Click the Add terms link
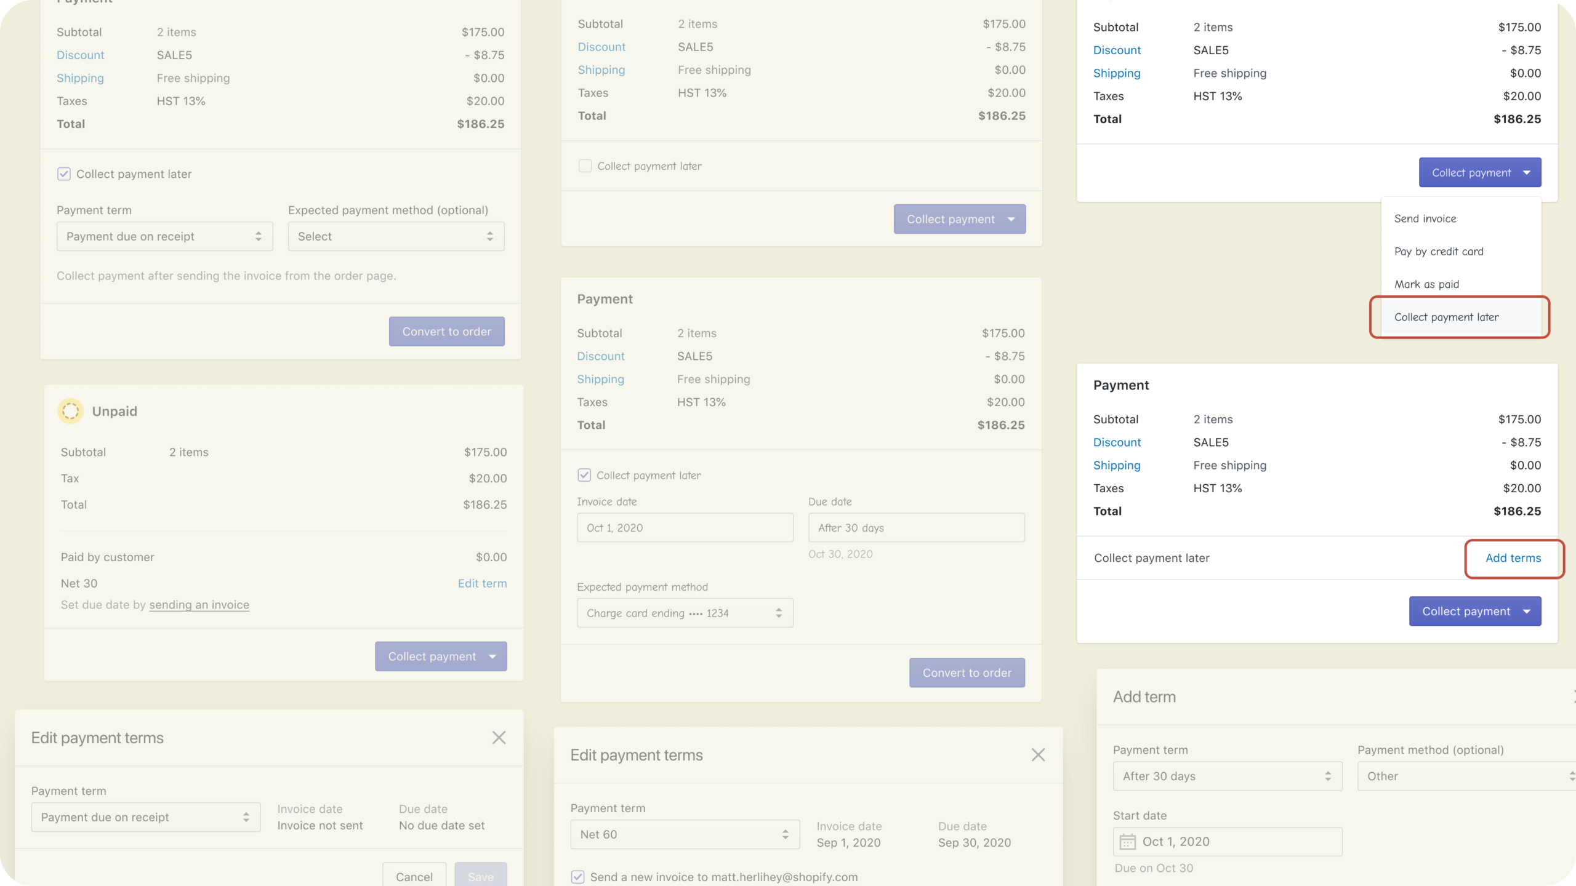This screenshot has height=886, width=1576. 1513,558
